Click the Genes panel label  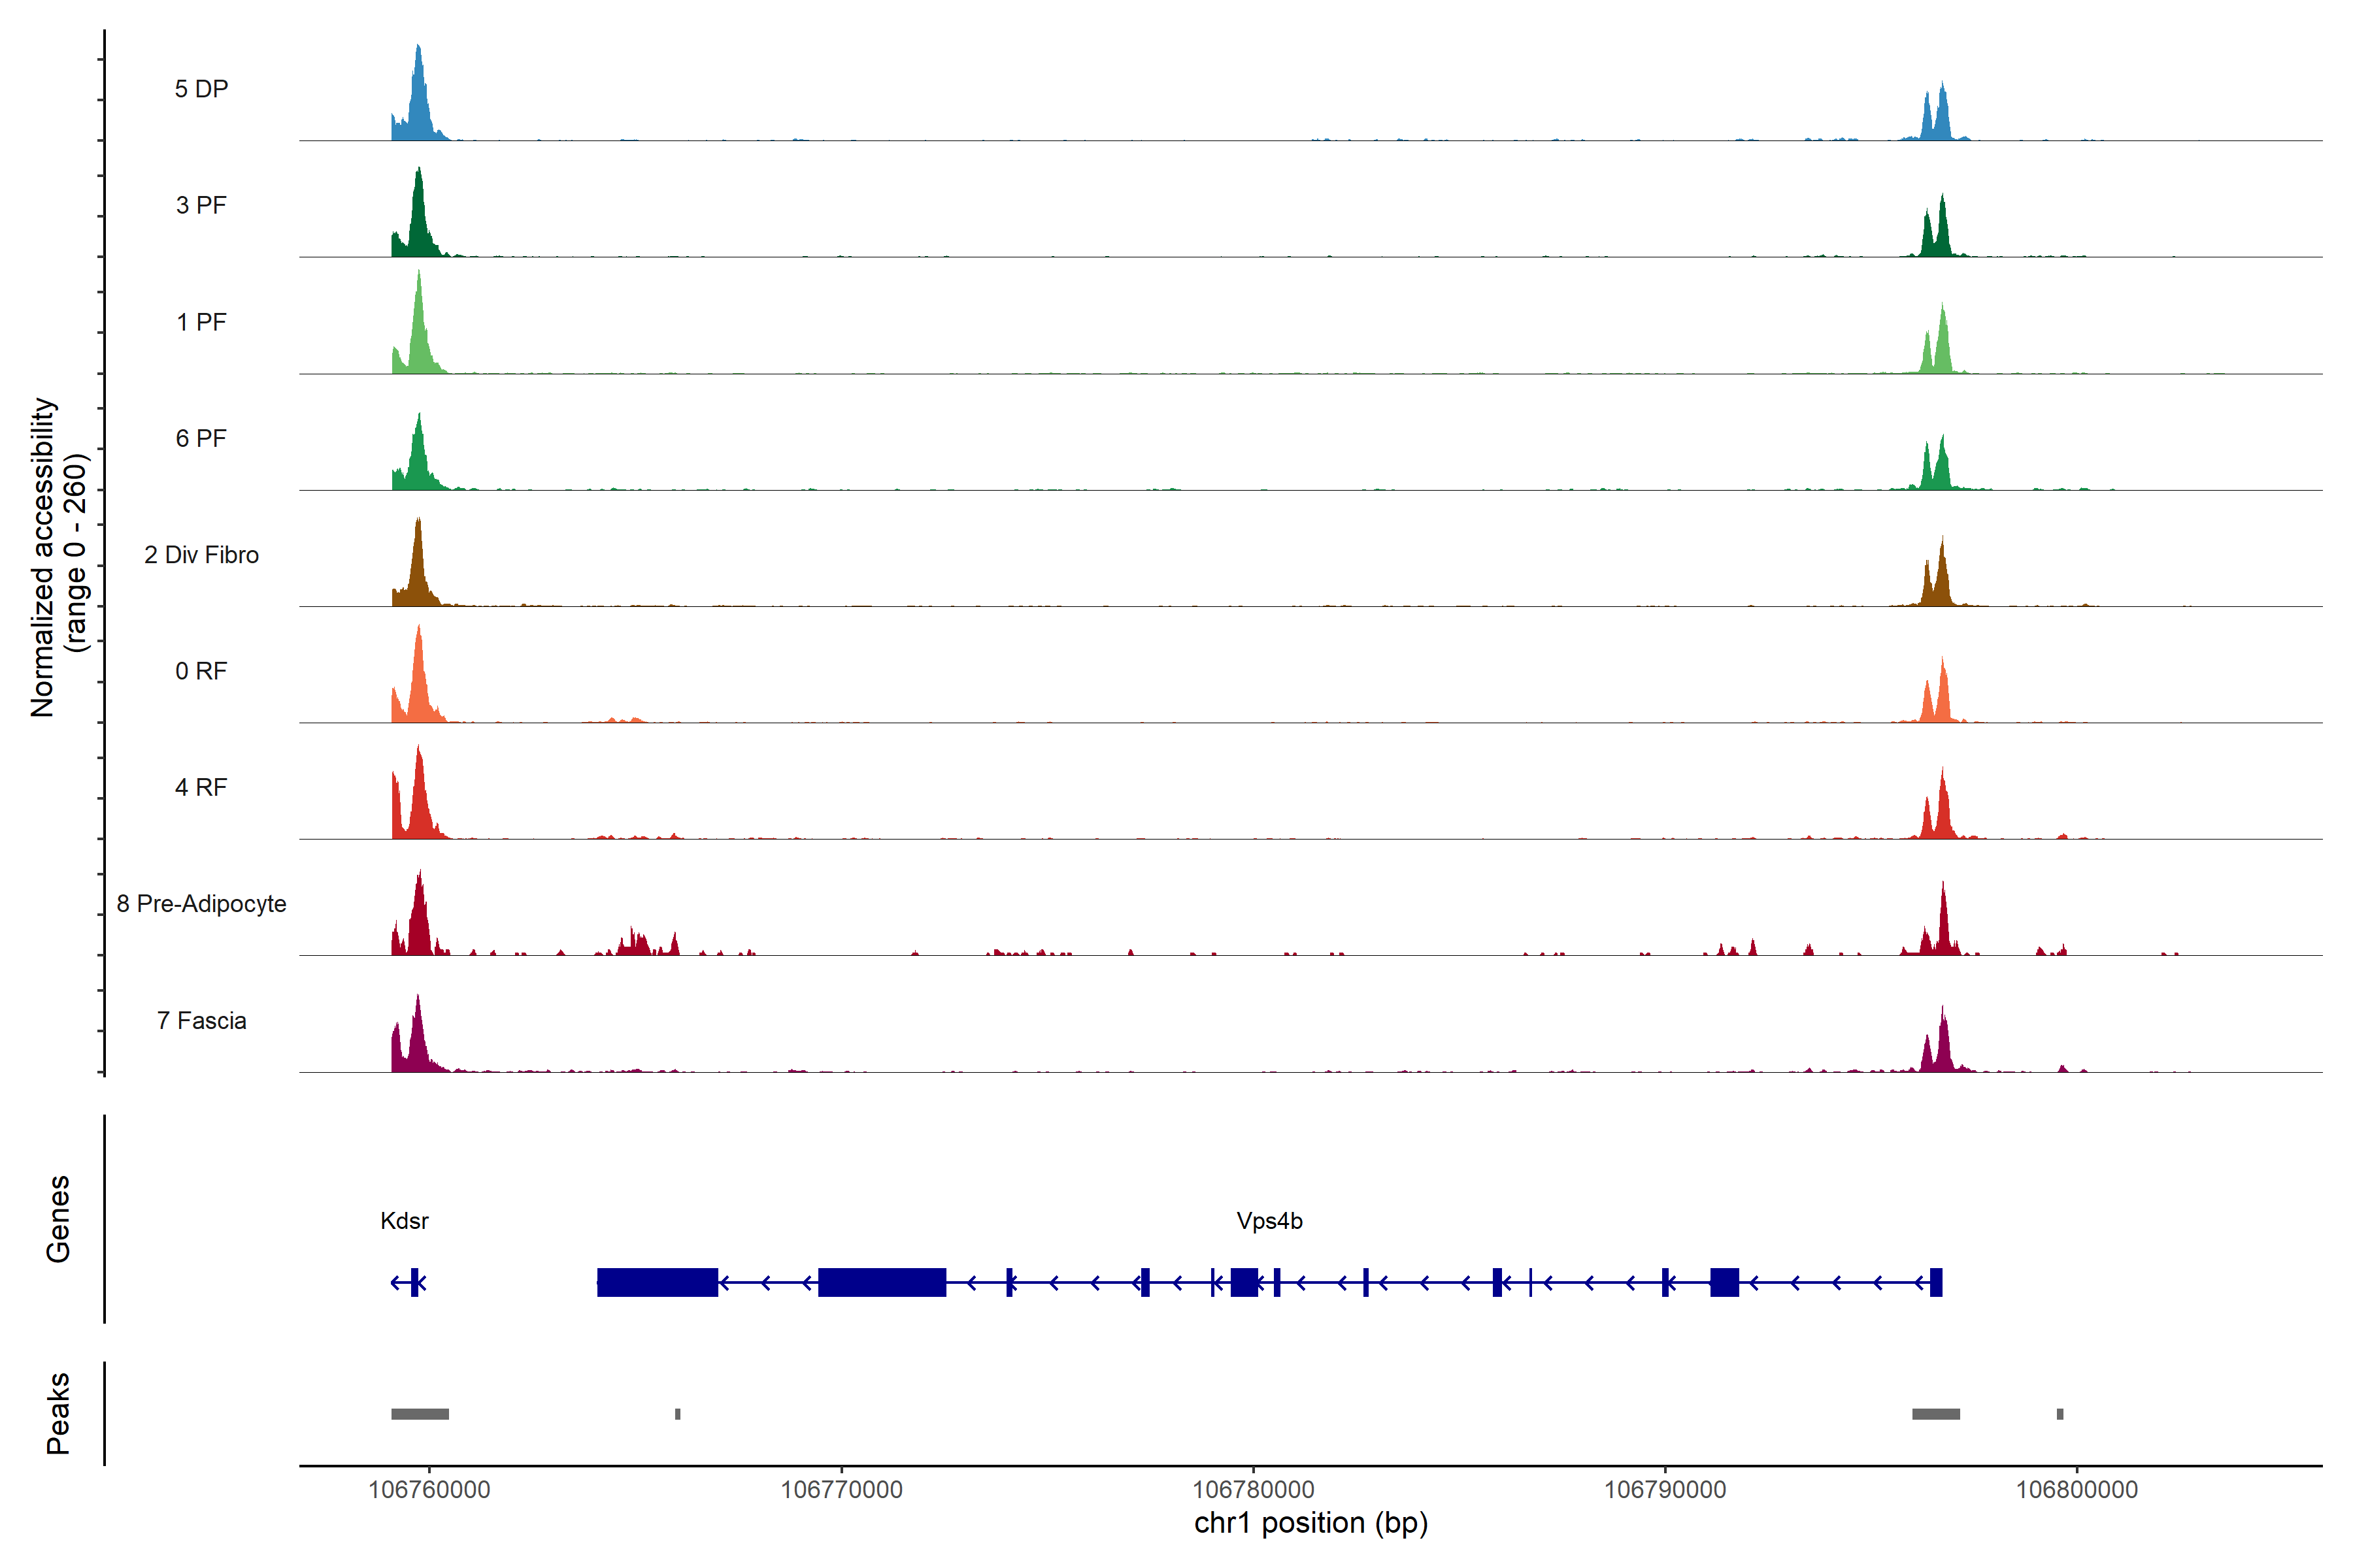click(x=58, y=1219)
